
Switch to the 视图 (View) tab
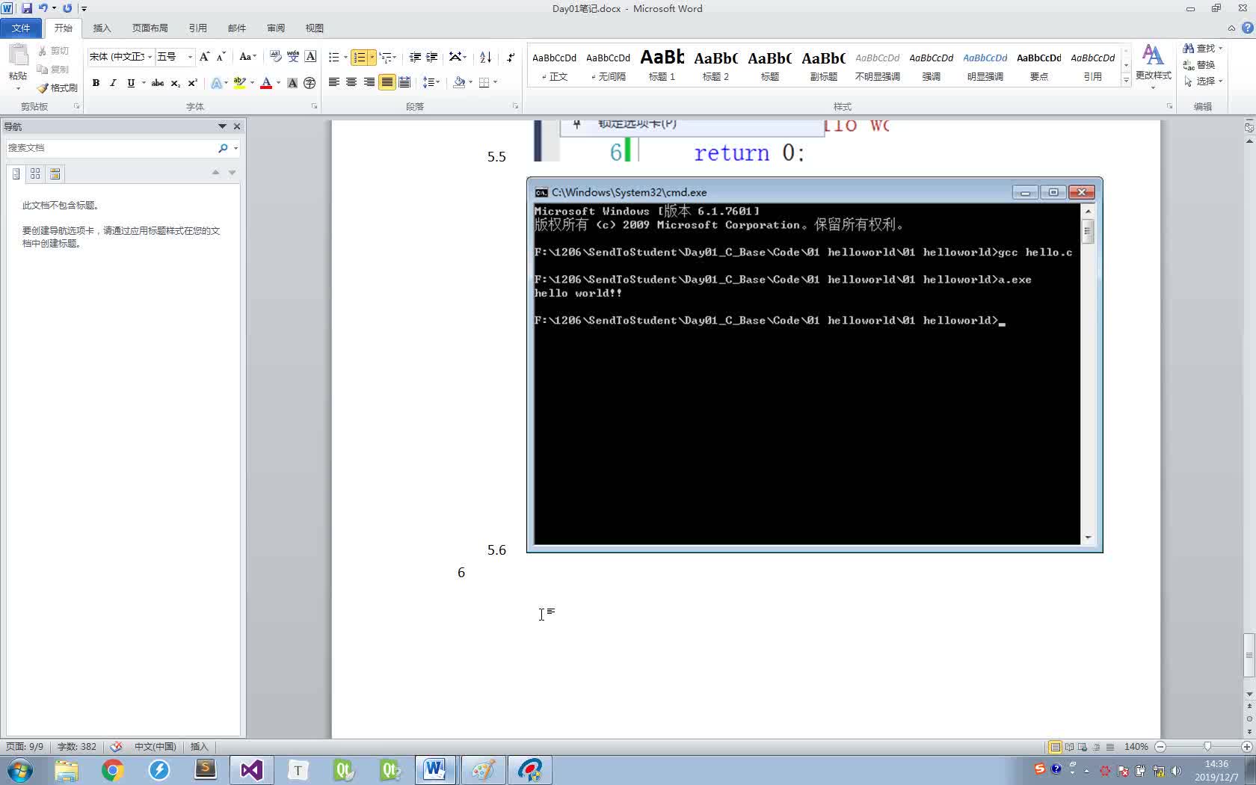click(314, 28)
